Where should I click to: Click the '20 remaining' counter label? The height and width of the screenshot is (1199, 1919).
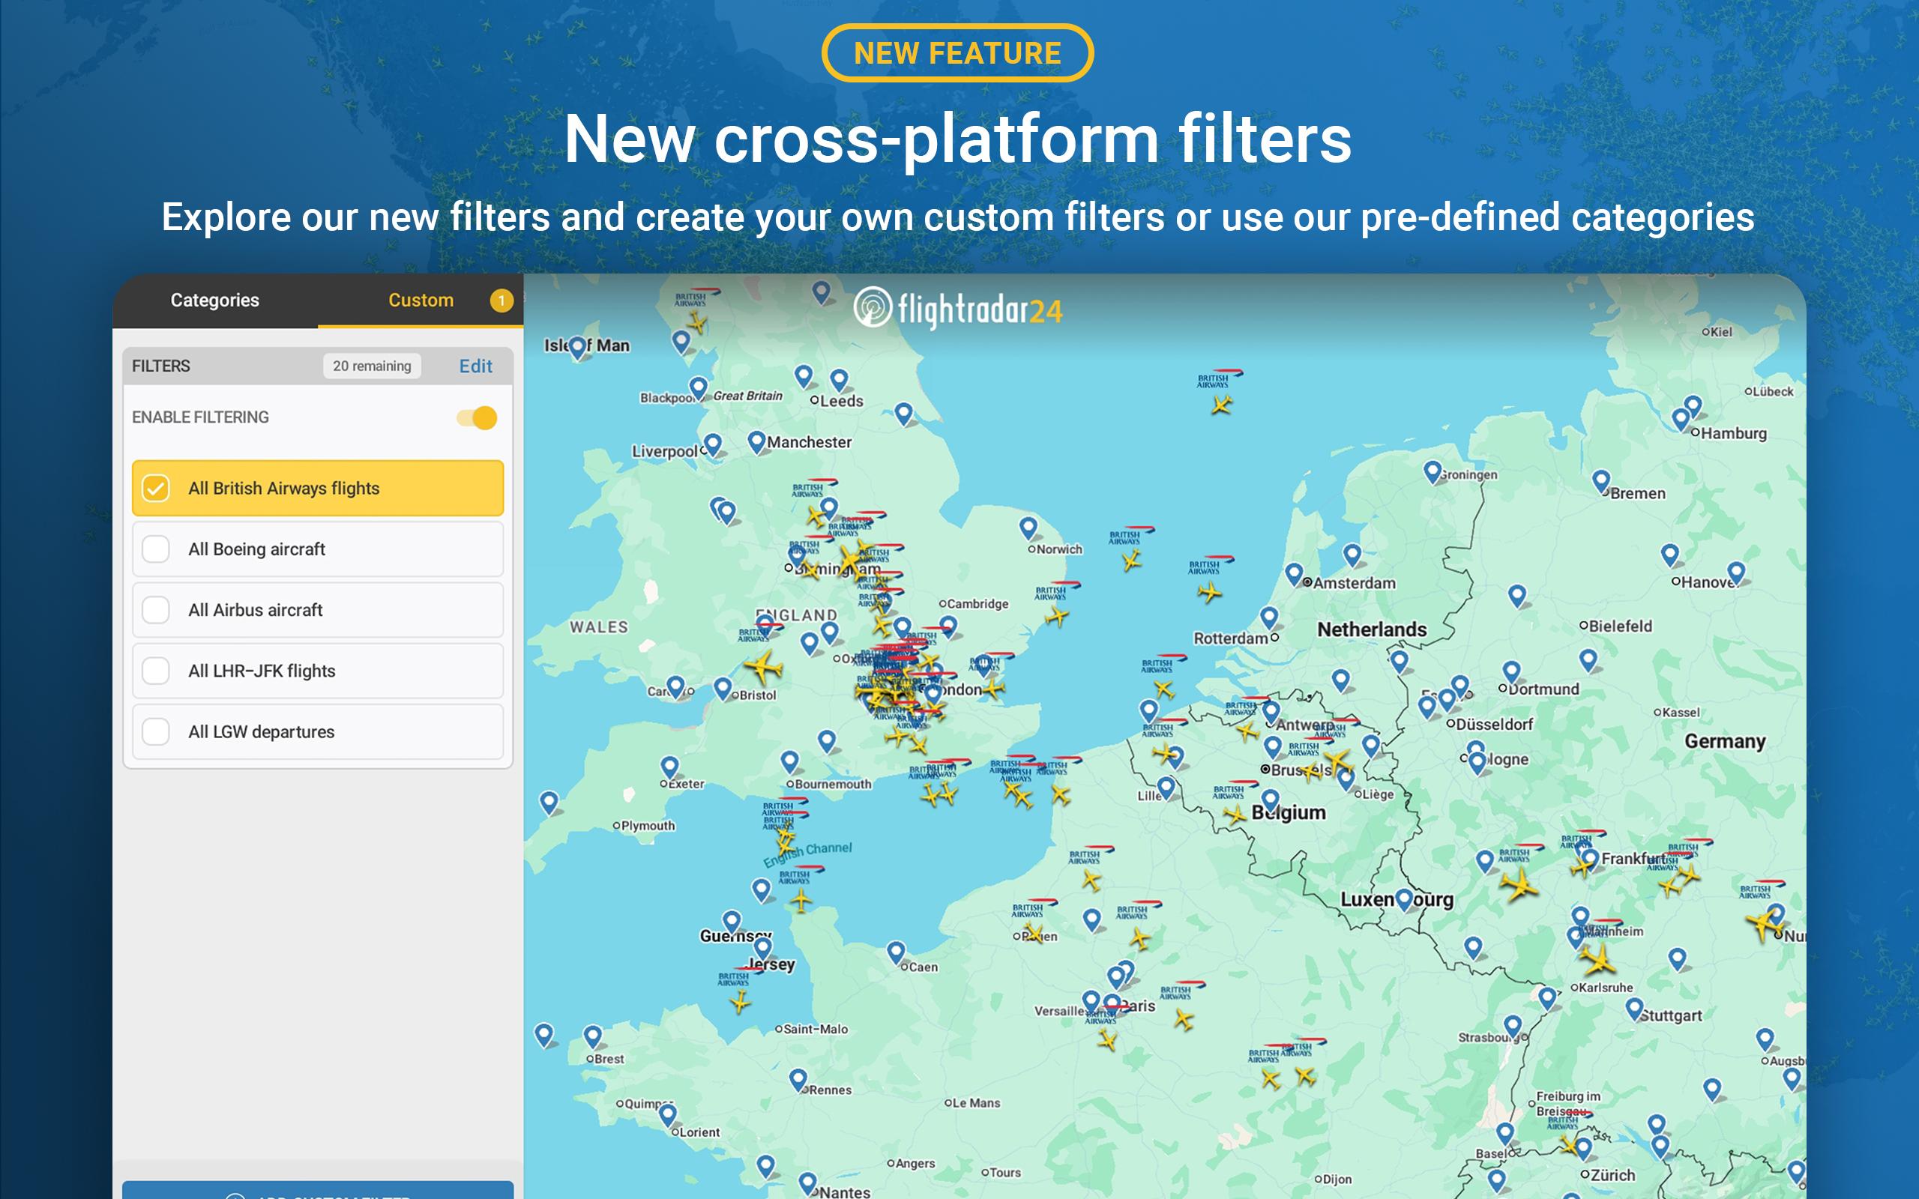coord(372,366)
